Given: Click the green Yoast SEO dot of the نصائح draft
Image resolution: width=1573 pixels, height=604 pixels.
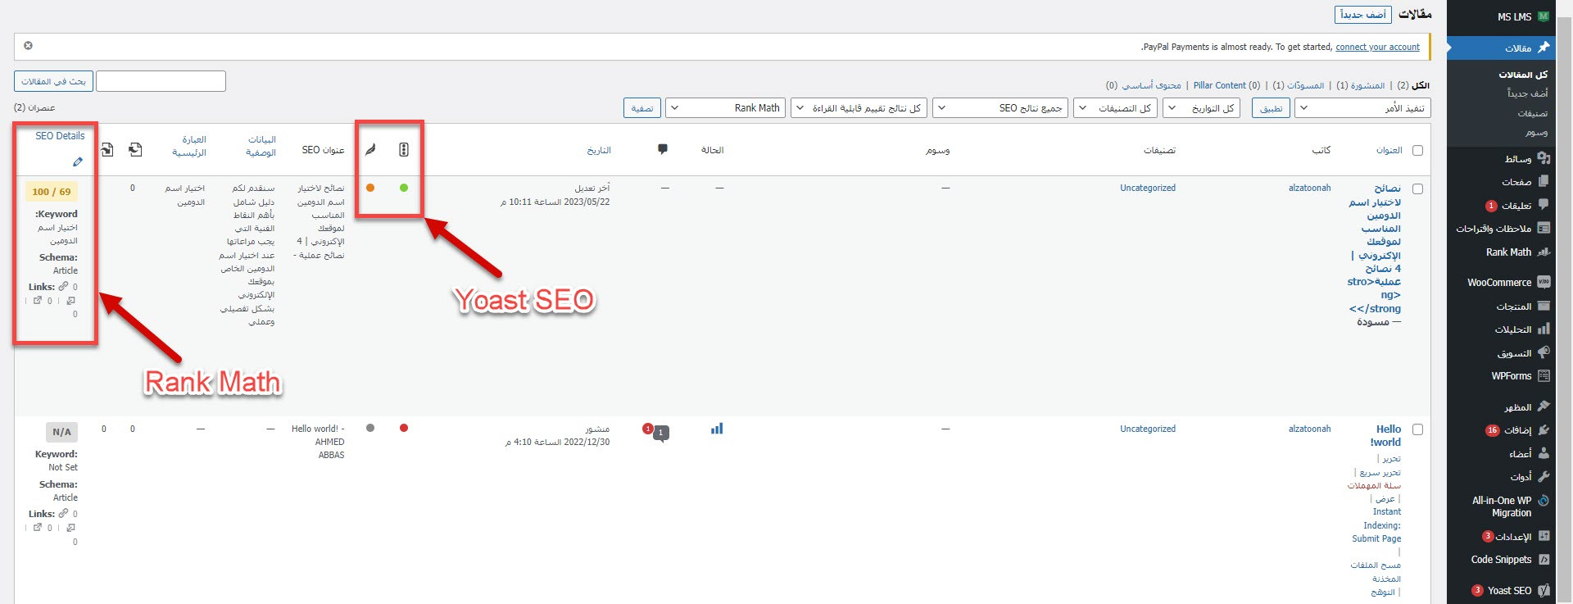Looking at the screenshot, I should [x=404, y=188].
